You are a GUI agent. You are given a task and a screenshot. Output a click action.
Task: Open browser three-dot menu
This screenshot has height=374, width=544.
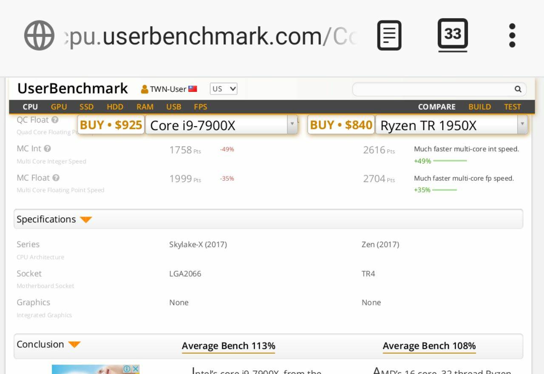512,36
